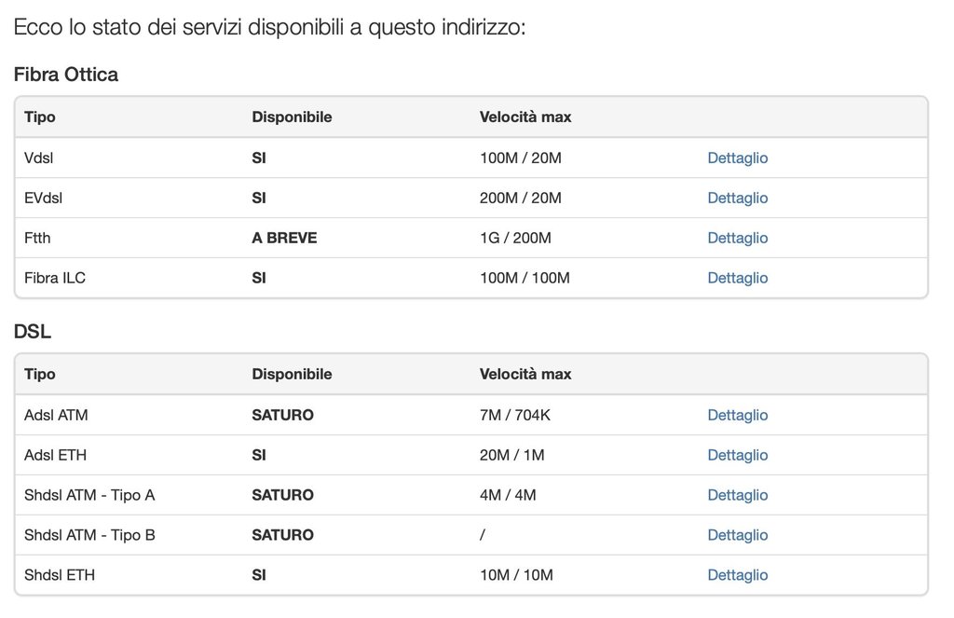
Task: Open Dettaglio link for Shdsl ETH row
Action: pos(737,575)
